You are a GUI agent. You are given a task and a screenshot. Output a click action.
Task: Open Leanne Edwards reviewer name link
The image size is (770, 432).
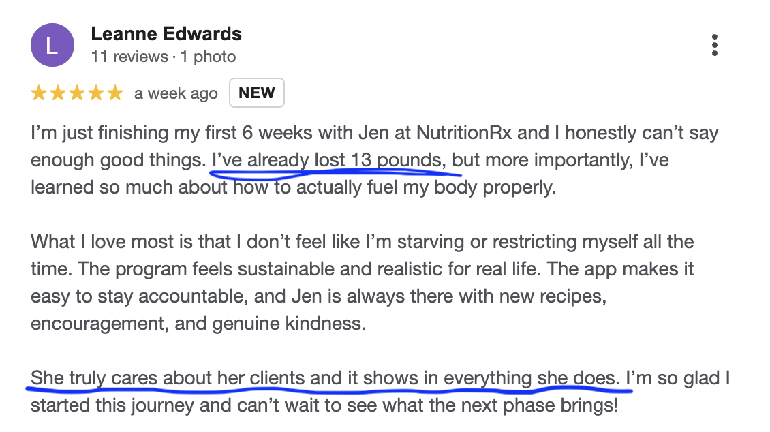tap(166, 34)
